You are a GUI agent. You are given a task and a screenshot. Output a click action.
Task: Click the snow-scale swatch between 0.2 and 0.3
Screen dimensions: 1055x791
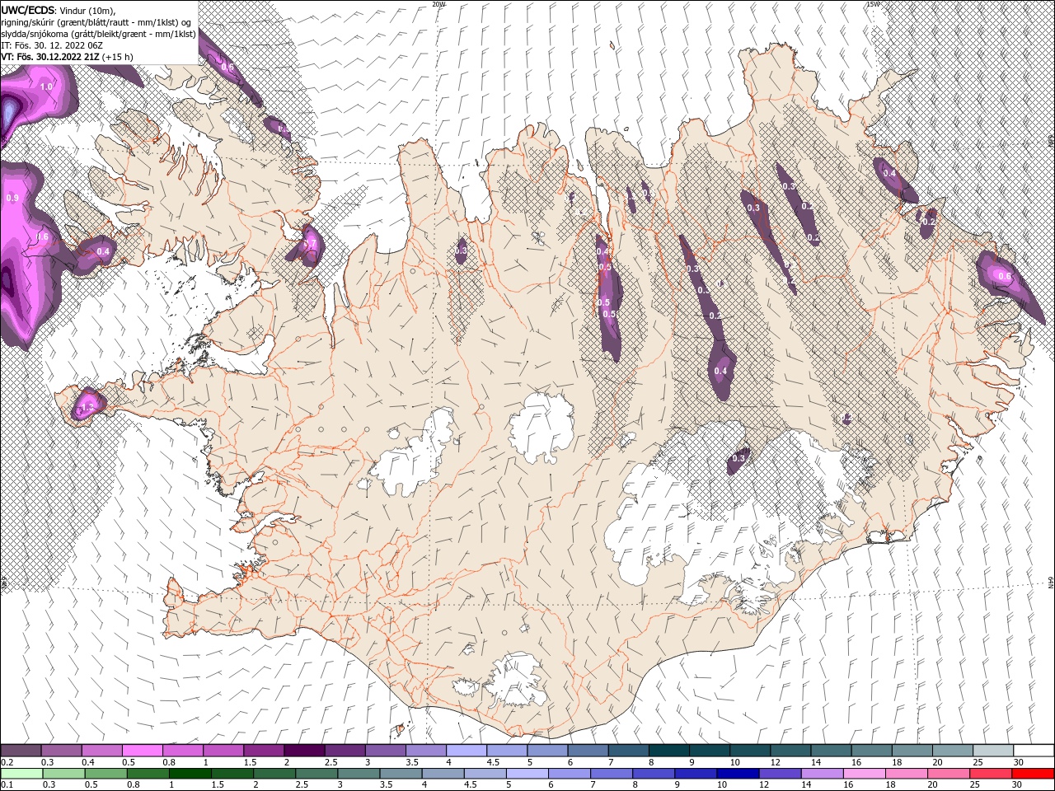21,751
